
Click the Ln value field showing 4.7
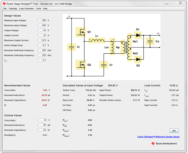pyautogui.click(x=42, y=60)
